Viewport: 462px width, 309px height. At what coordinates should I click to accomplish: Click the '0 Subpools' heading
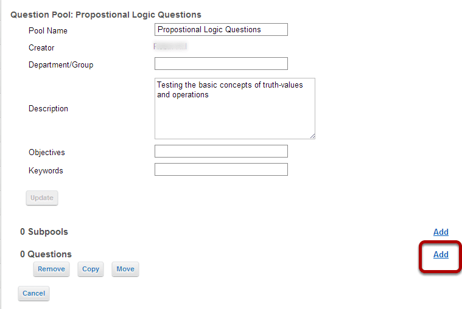click(44, 232)
